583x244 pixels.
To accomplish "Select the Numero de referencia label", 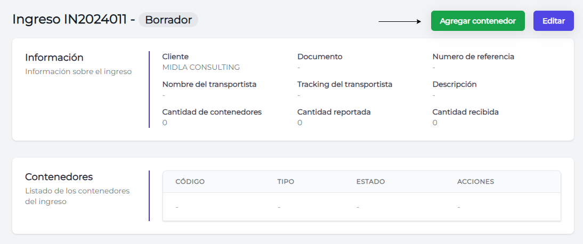I will [x=473, y=57].
